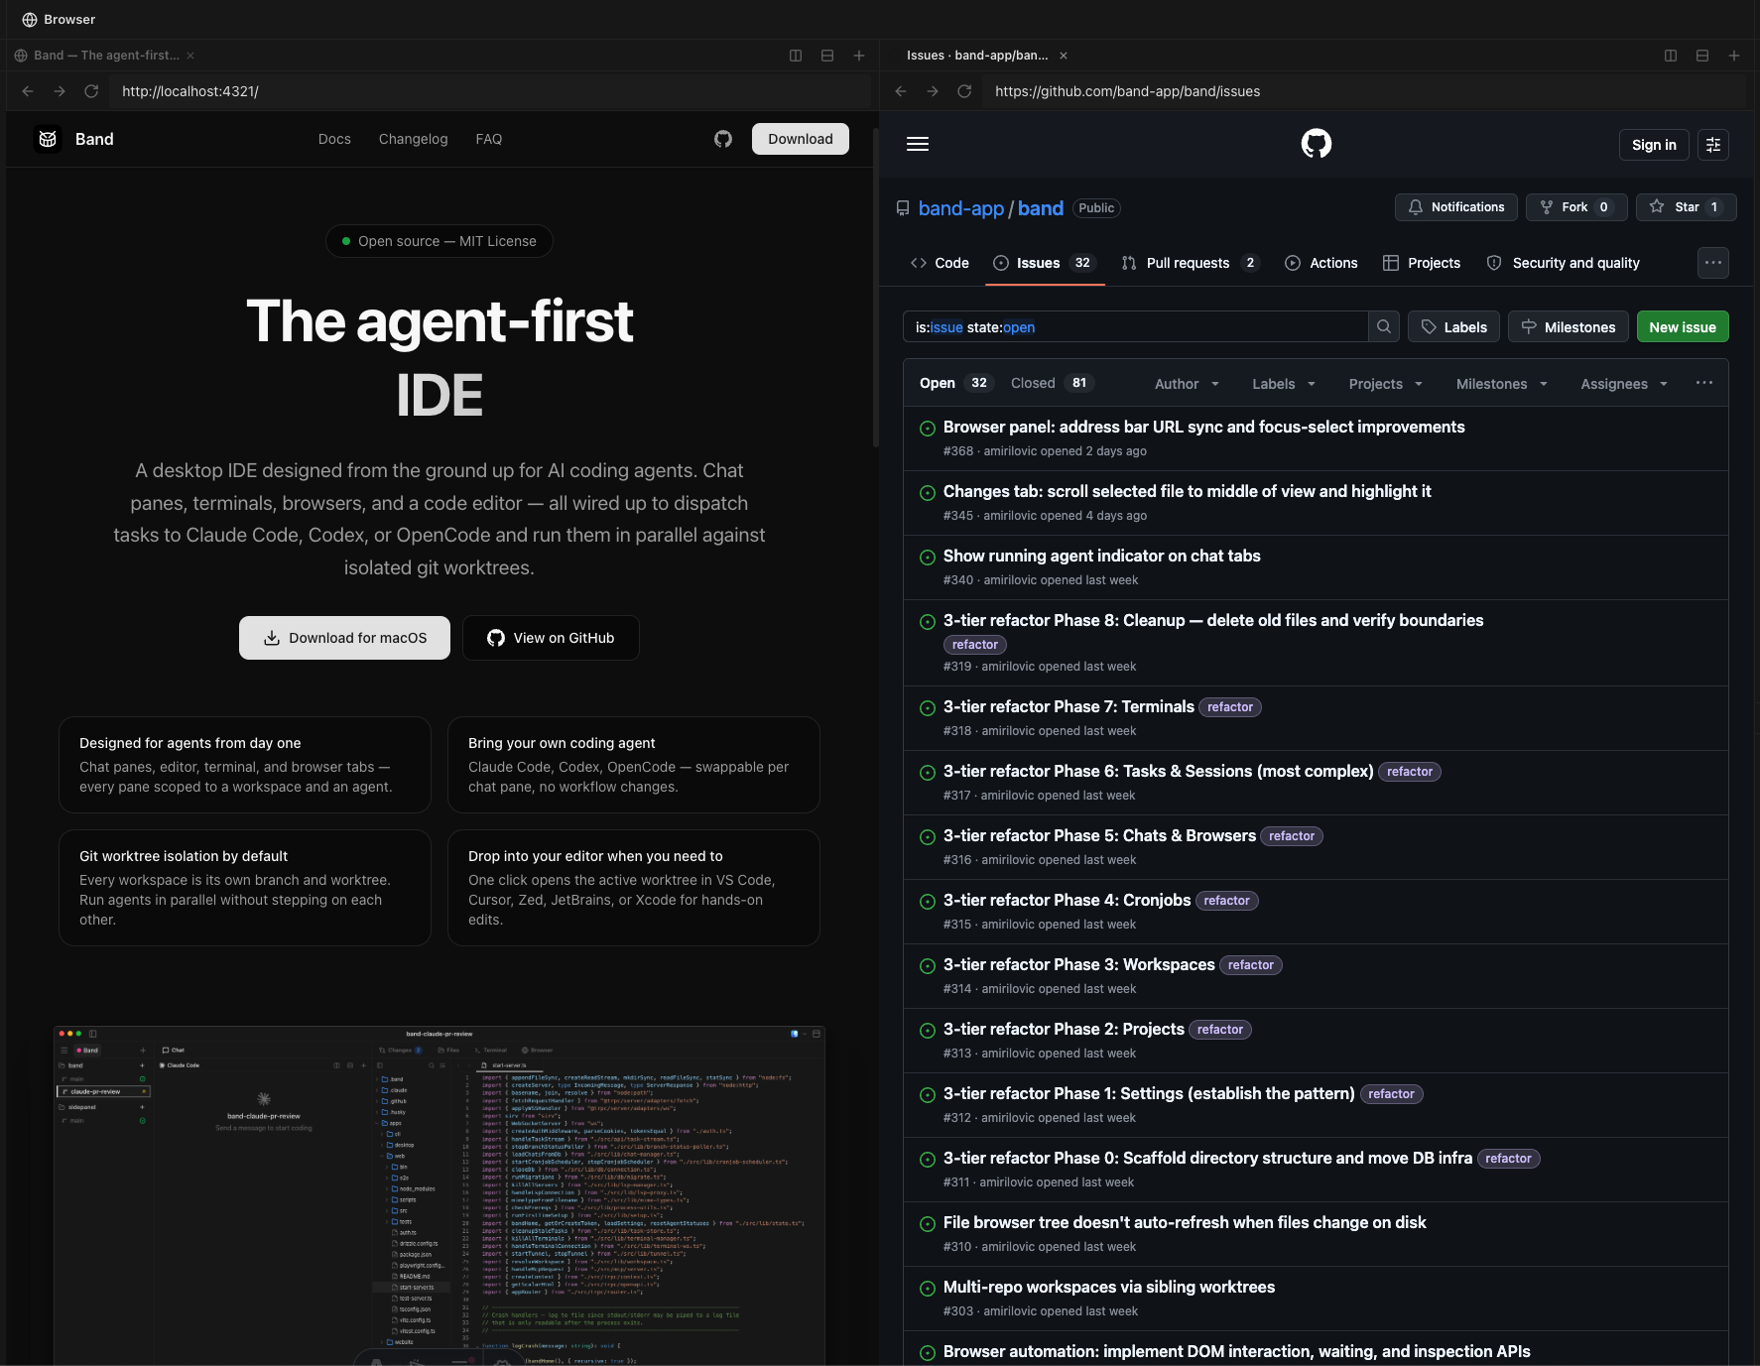Add new tab in left browser pane
The image size is (1760, 1366).
tap(859, 56)
